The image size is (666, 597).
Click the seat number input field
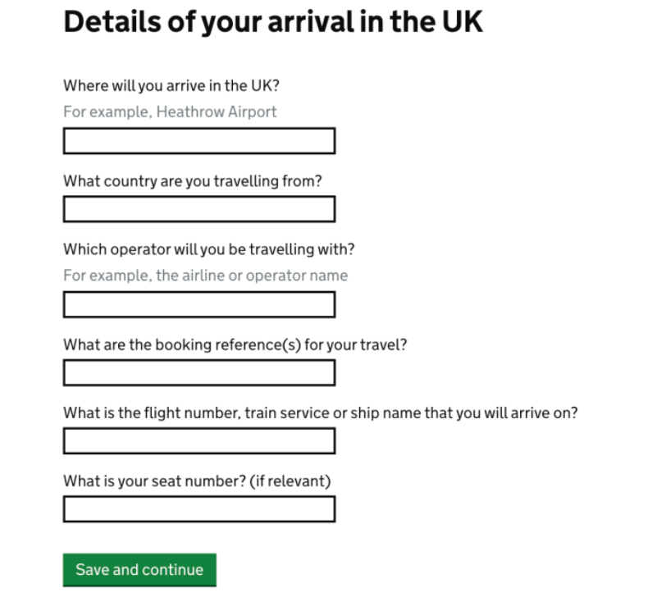tap(199, 509)
